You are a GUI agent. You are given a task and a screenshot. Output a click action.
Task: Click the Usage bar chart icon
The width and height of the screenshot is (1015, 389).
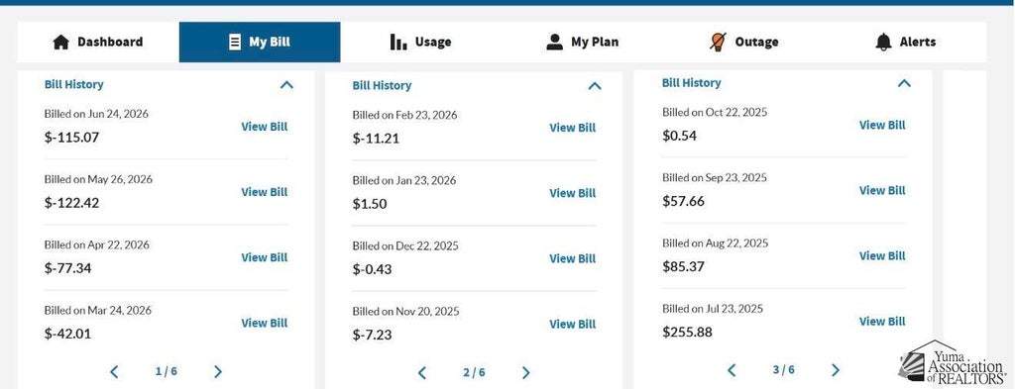[x=398, y=42]
